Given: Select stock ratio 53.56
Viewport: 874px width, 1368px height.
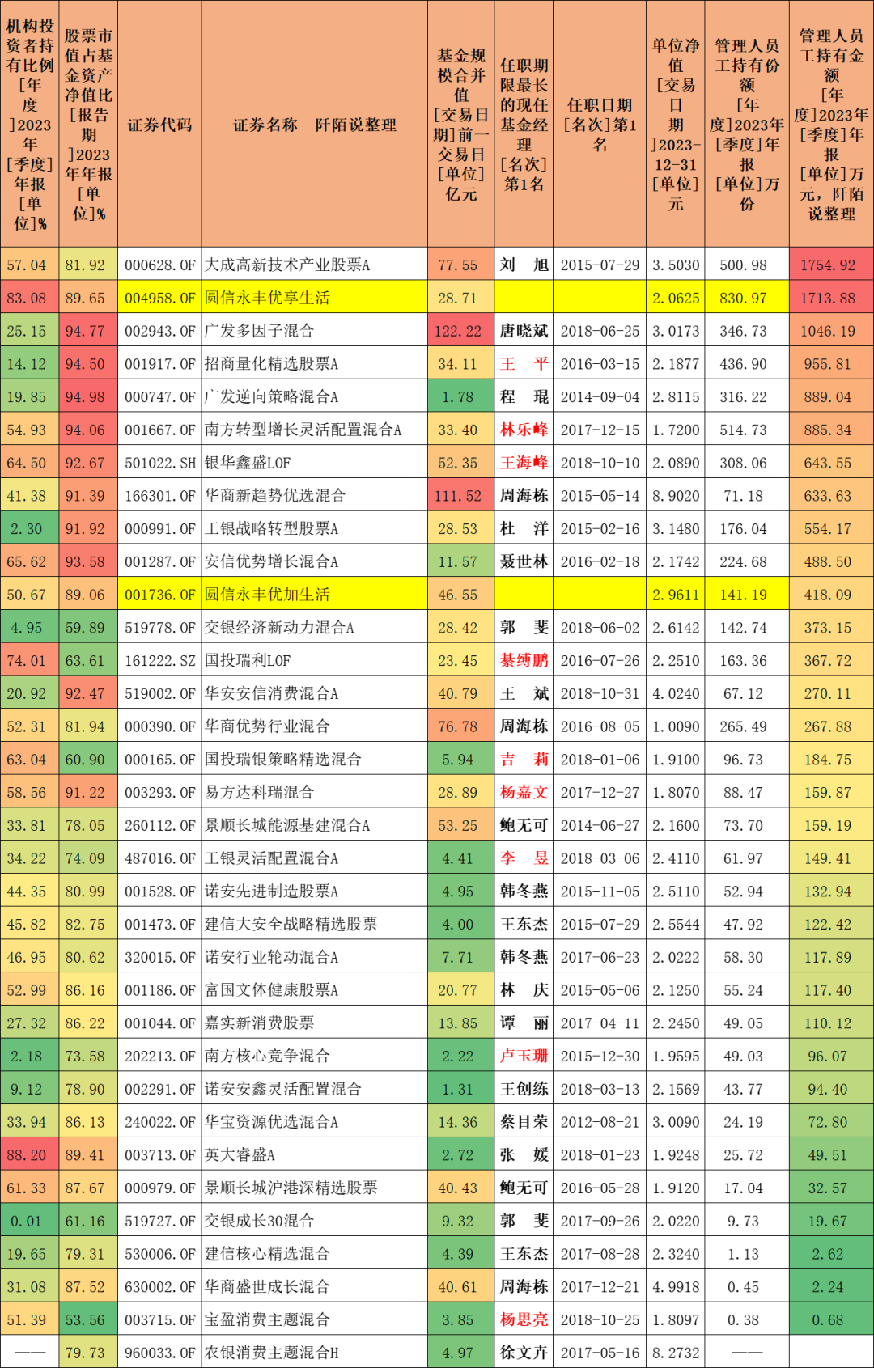Looking at the screenshot, I should 85,1320.
